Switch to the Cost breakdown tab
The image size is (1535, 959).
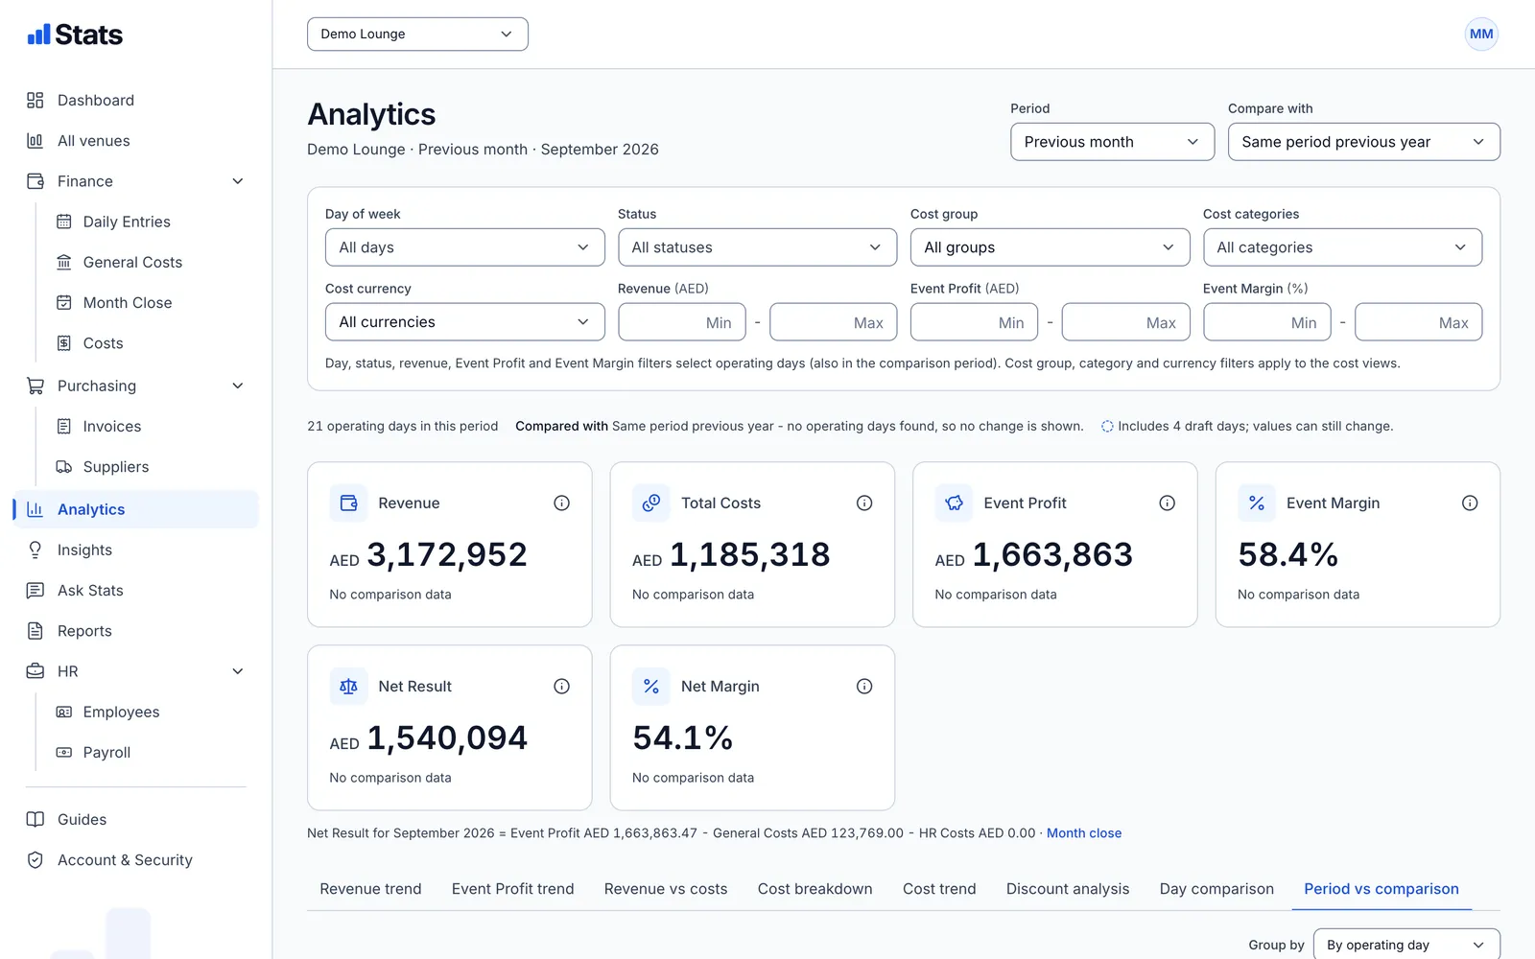tap(815, 889)
